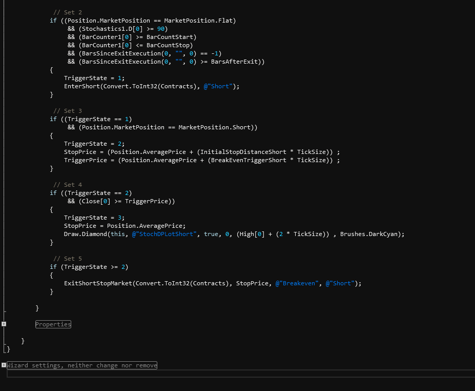Expand the Wizard settings collapsed region
The width and height of the screenshot is (475, 391).
click(x=4, y=365)
